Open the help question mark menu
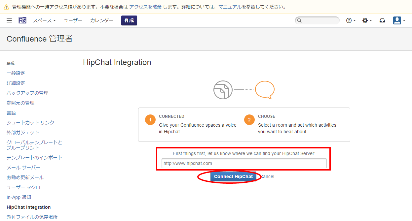This screenshot has height=221, width=412. [x=351, y=20]
